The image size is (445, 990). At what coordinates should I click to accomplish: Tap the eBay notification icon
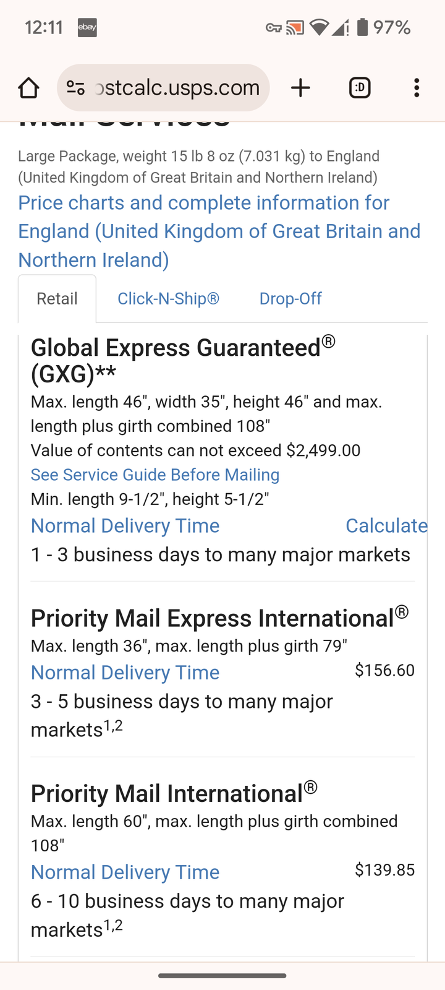pos(87,28)
